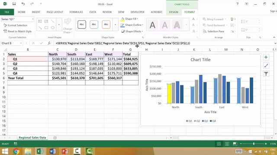Open the FILE tab
Viewport: 277px width, 155px height.
pos(7,12)
